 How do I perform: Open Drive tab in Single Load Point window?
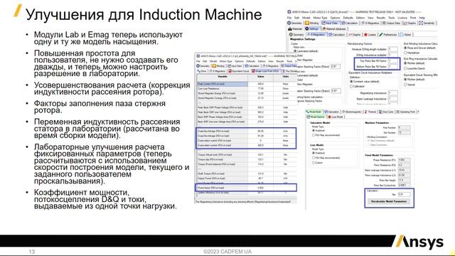click(x=202, y=71)
